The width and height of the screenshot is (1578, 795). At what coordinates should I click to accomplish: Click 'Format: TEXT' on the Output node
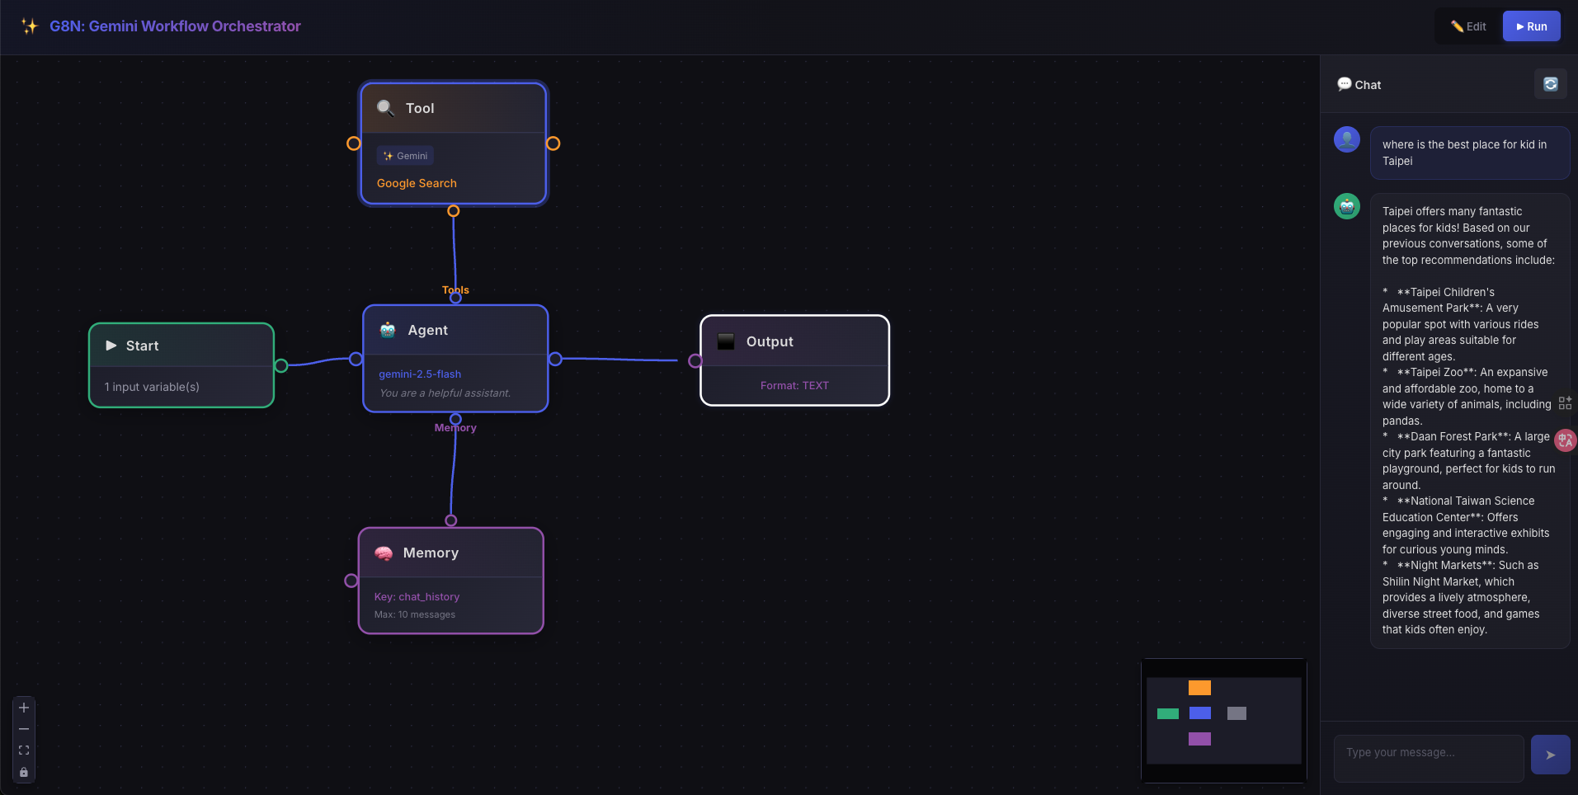794,386
